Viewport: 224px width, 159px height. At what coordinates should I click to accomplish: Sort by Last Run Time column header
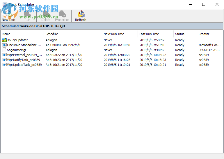pyautogui.click(x=156, y=34)
